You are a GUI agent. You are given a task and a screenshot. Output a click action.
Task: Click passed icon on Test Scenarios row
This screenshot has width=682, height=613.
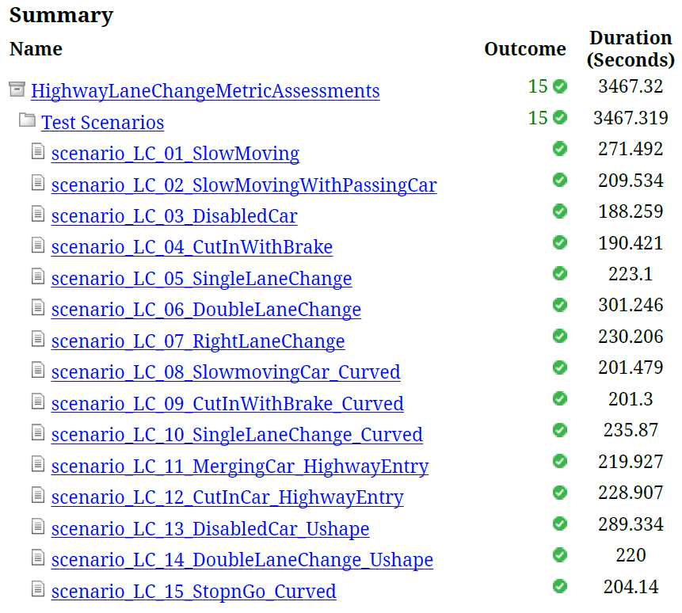[x=560, y=118]
